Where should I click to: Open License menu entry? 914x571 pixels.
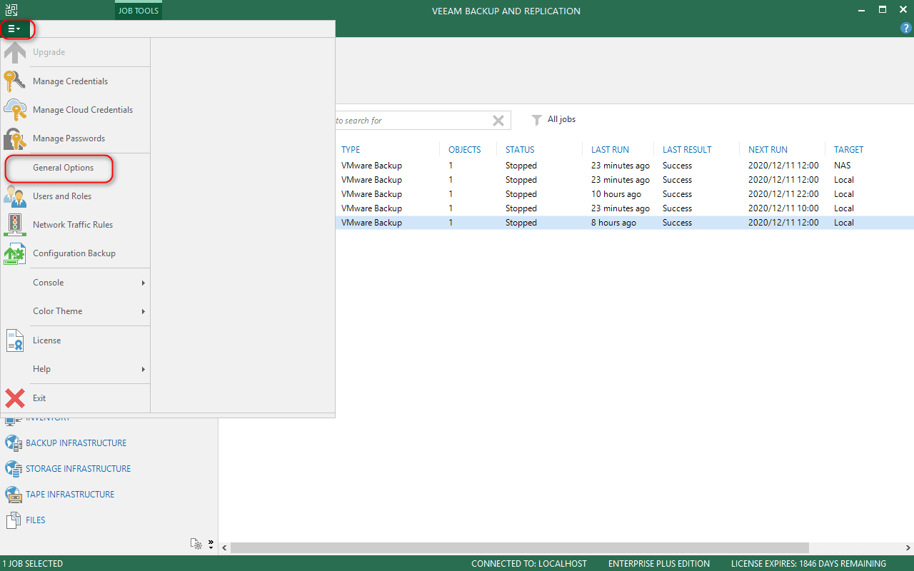(x=46, y=340)
